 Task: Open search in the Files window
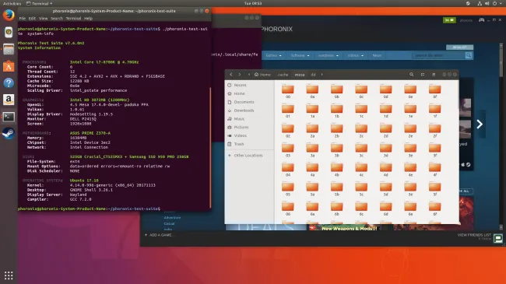point(412,75)
